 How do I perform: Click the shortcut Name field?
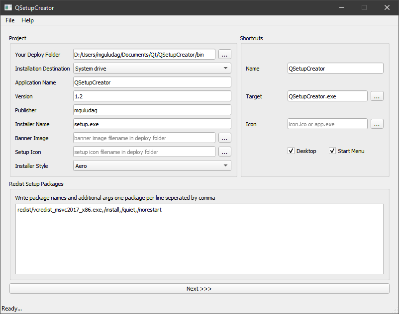[x=335, y=69]
